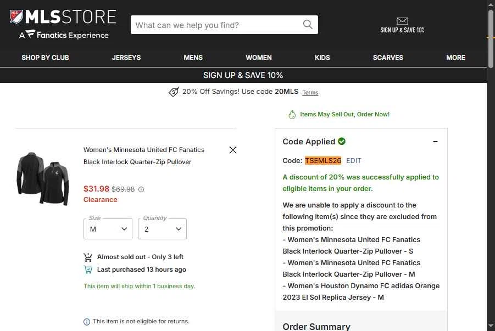Click the 20% off price tag icon
This screenshot has height=331, width=495.
point(174,92)
